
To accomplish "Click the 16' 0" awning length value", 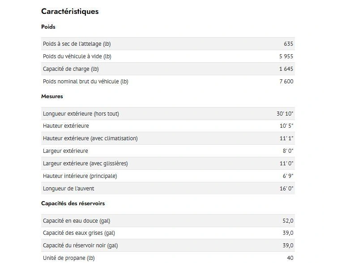I will (x=286, y=189).
